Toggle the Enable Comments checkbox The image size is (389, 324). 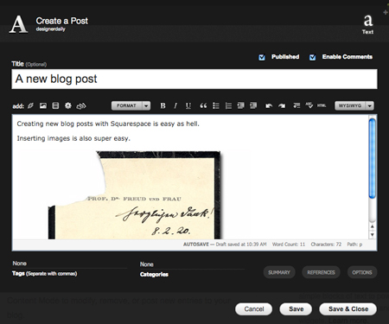pos(312,57)
